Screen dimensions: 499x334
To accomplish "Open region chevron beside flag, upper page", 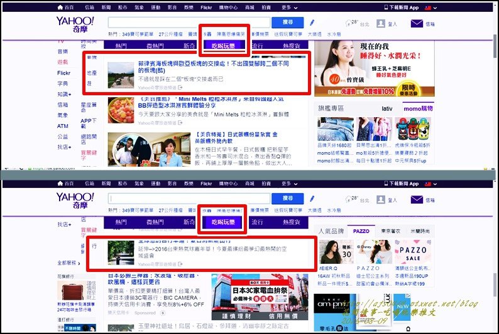I will 435,8.
